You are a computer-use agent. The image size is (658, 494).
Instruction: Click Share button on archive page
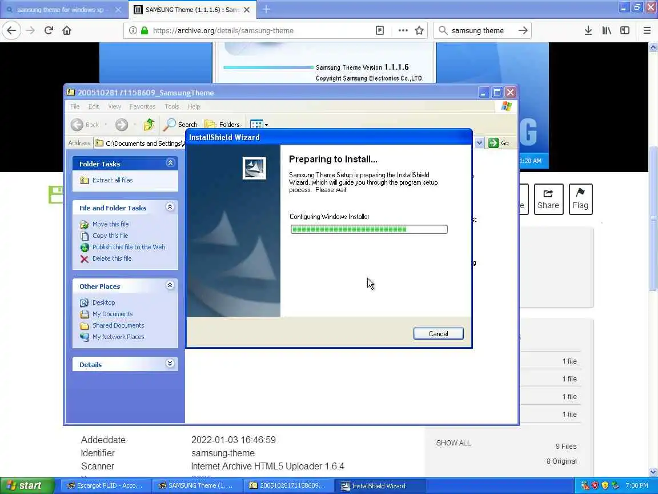pos(548,199)
